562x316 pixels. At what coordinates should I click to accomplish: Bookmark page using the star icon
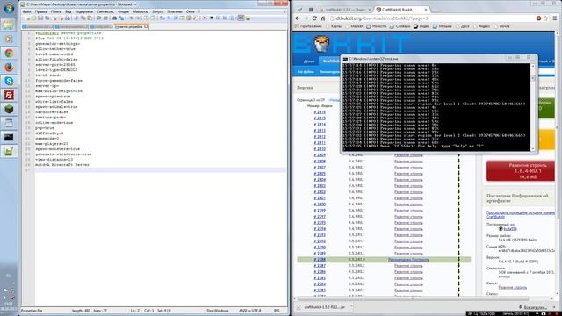pyautogui.click(x=545, y=18)
